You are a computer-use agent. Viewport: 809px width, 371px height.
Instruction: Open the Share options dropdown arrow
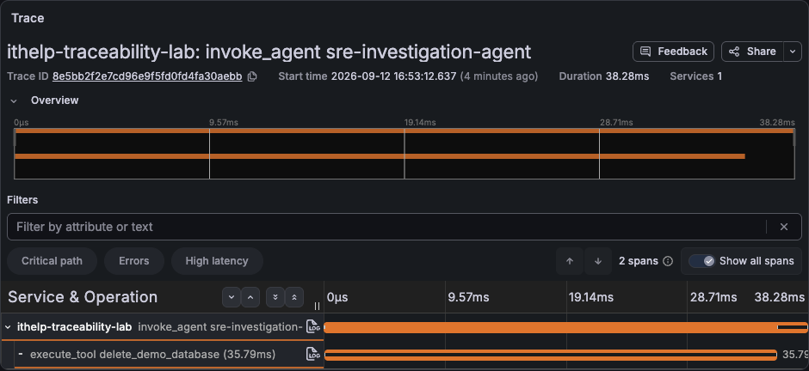point(793,52)
